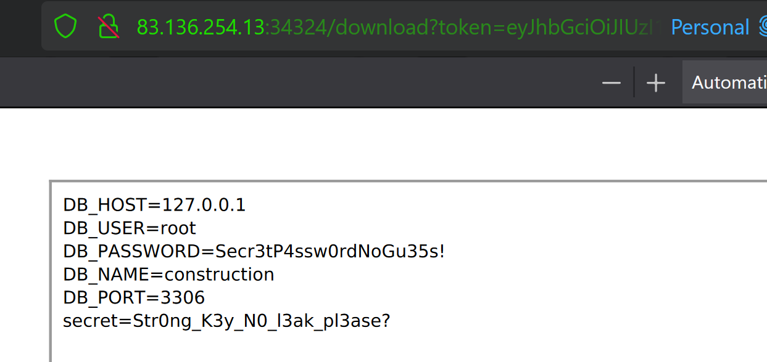This screenshot has width=767, height=362.
Task: Click the 83.136.254.13 host in the URL
Action: point(200,27)
